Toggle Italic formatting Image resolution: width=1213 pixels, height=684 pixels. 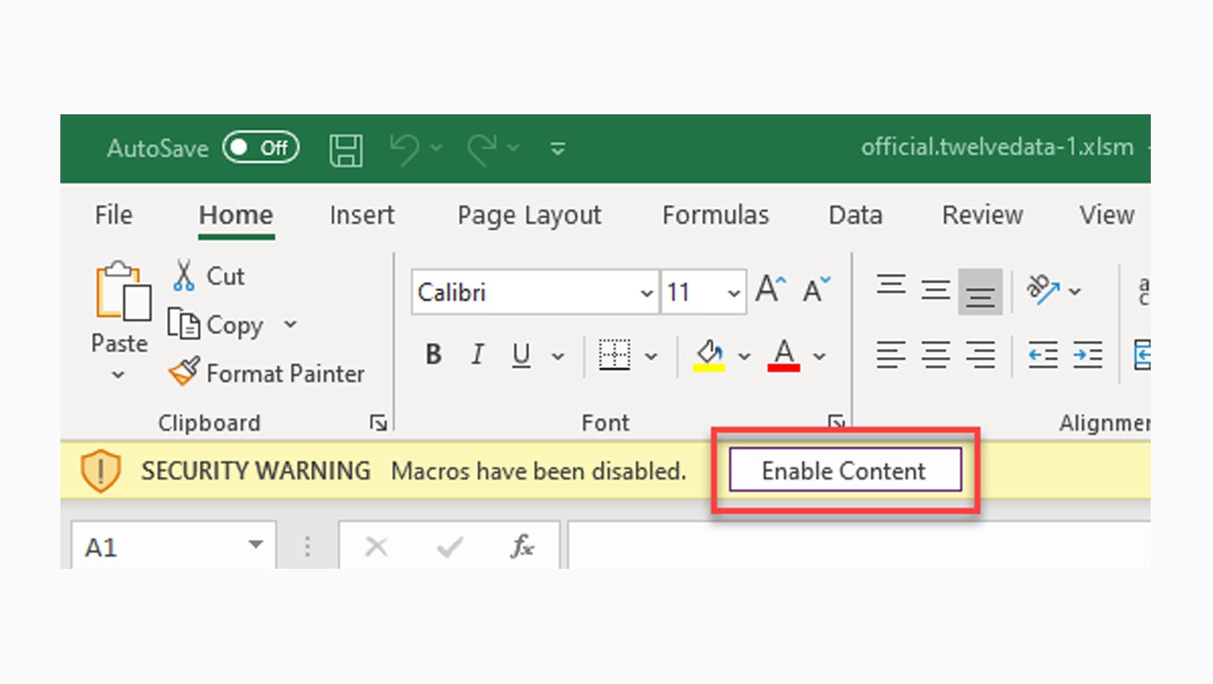(477, 355)
